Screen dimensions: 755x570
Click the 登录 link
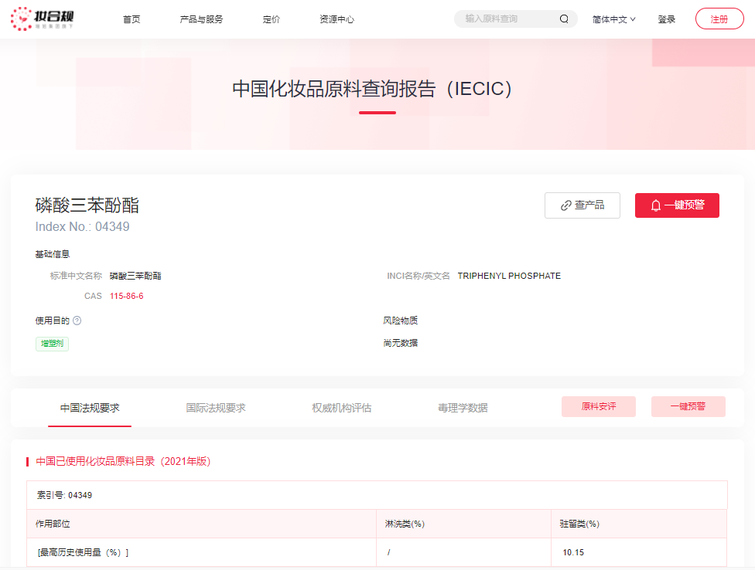tap(666, 19)
